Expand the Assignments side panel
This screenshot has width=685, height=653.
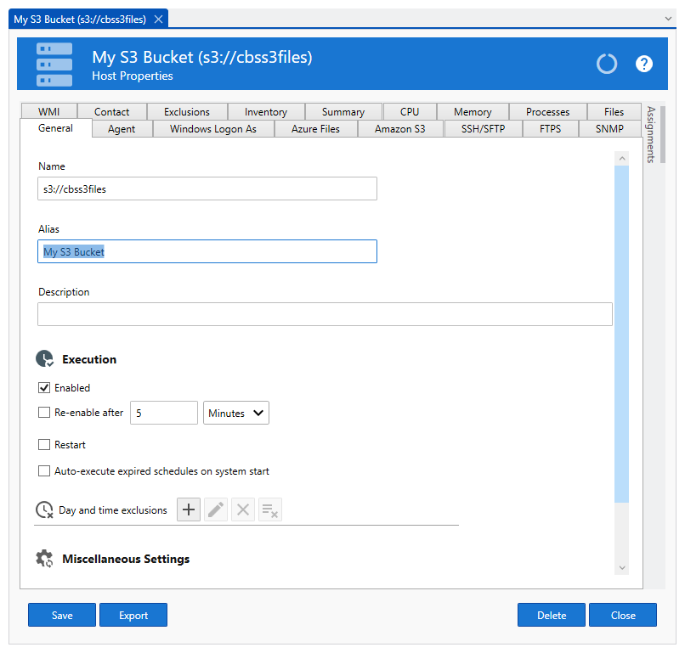point(651,134)
